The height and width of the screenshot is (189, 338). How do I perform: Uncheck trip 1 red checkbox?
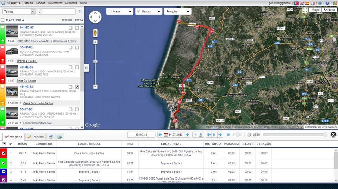point(4,153)
